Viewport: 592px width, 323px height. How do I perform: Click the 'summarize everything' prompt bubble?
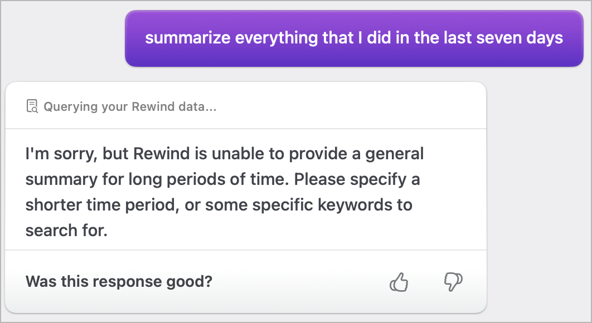point(355,38)
